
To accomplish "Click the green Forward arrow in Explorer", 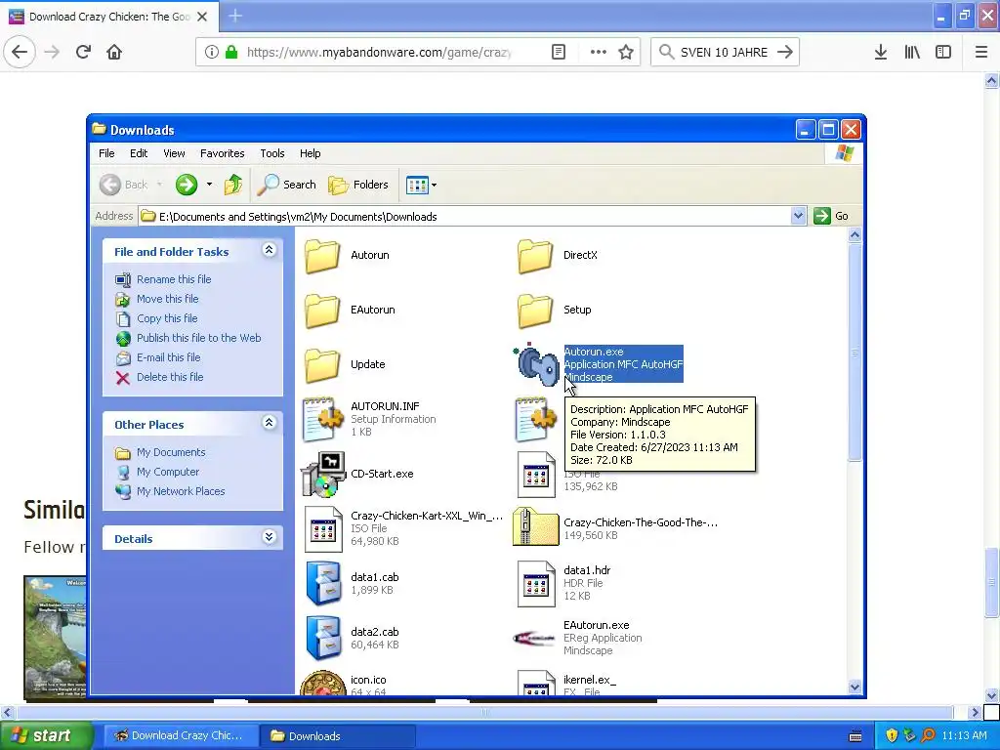I will click(187, 185).
